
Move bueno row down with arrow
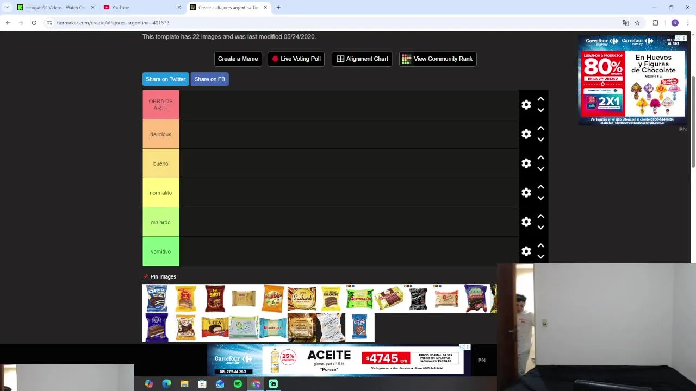click(540, 169)
